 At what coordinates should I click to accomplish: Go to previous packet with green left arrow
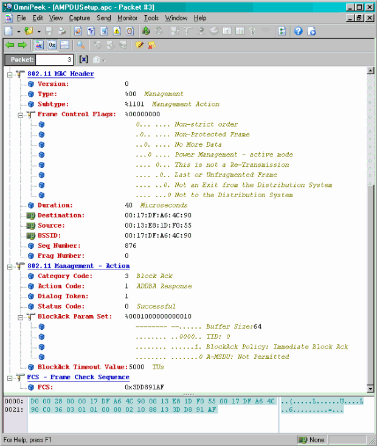[x=10, y=45]
